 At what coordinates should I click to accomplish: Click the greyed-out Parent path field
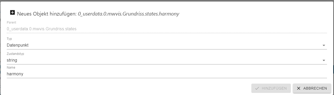pyautogui.click(x=167, y=29)
